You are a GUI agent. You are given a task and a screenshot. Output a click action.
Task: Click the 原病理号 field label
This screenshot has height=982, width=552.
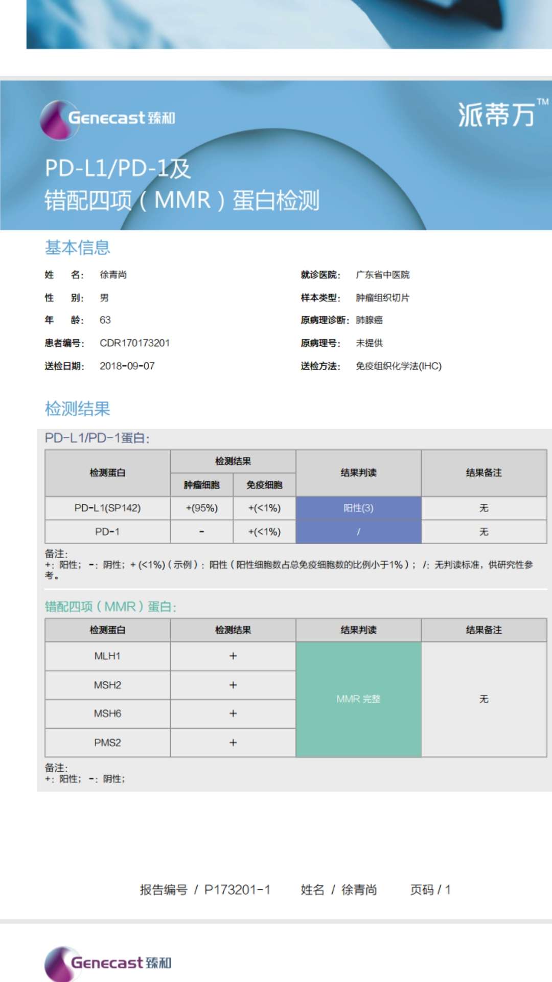pos(320,343)
